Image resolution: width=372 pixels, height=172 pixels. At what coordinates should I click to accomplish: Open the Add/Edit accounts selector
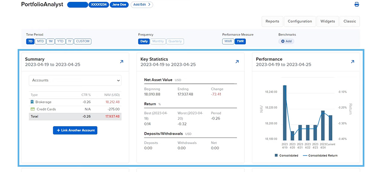(142, 4)
